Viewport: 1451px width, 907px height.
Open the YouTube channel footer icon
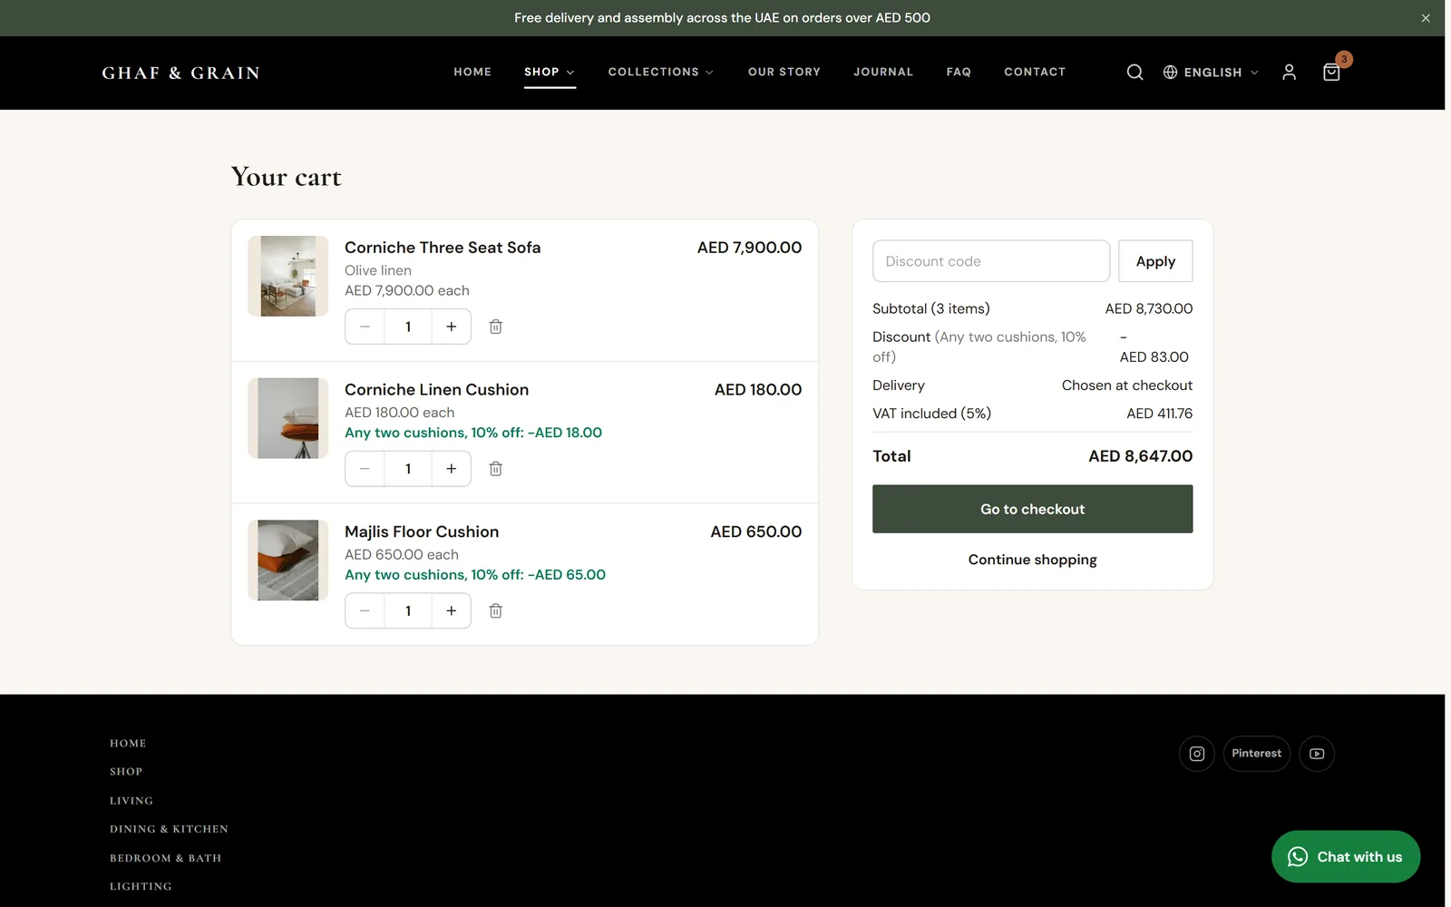[x=1317, y=754]
